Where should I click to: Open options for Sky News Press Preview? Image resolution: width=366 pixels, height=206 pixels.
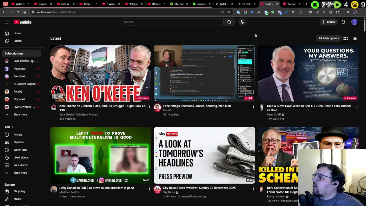tap(253, 188)
